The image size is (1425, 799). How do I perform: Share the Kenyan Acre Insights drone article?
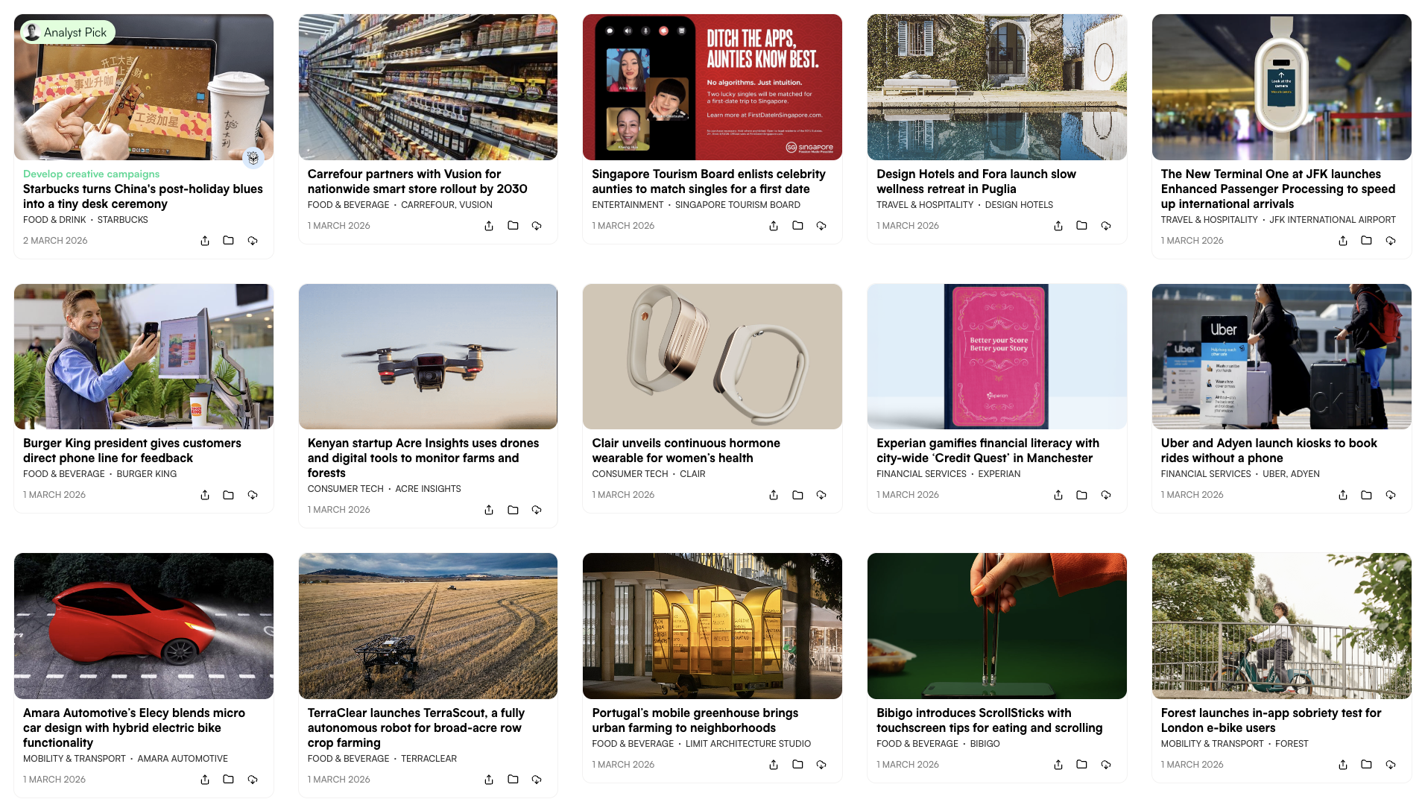coord(489,510)
